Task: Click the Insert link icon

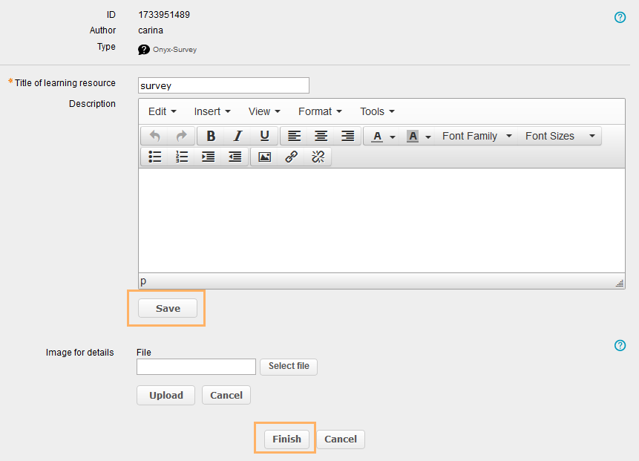Action: pyautogui.click(x=291, y=157)
